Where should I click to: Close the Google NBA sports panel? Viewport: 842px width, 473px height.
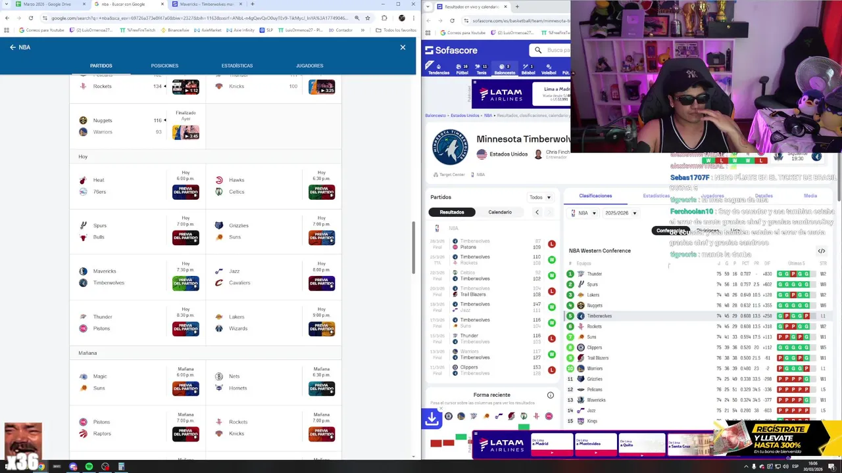(403, 47)
